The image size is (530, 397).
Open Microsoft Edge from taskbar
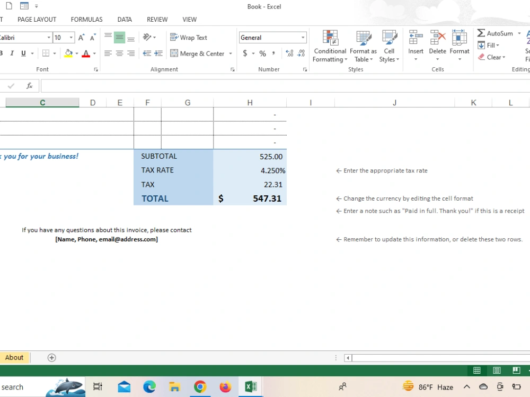[x=149, y=386]
